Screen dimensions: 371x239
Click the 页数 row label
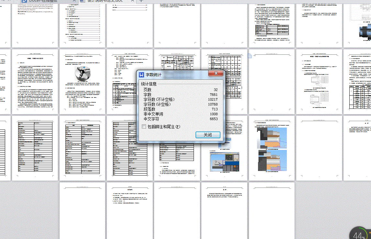click(147, 90)
